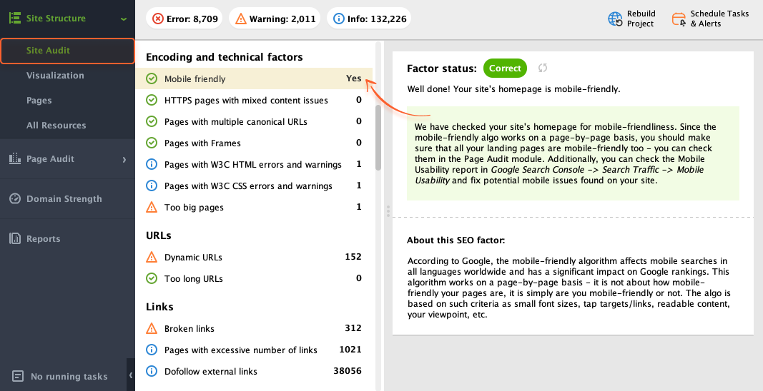Click the Rebuild Project globe icon
This screenshot has height=391, width=763.
click(615, 19)
